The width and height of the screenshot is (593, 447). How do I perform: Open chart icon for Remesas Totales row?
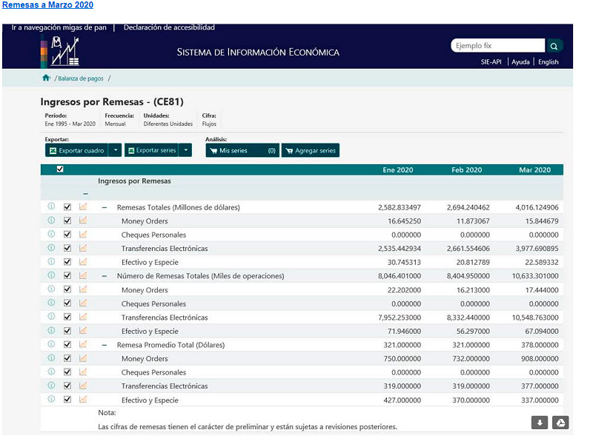click(83, 207)
